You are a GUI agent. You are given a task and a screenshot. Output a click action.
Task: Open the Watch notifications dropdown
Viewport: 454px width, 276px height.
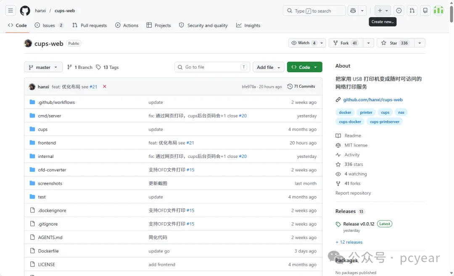(x=307, y=43)
